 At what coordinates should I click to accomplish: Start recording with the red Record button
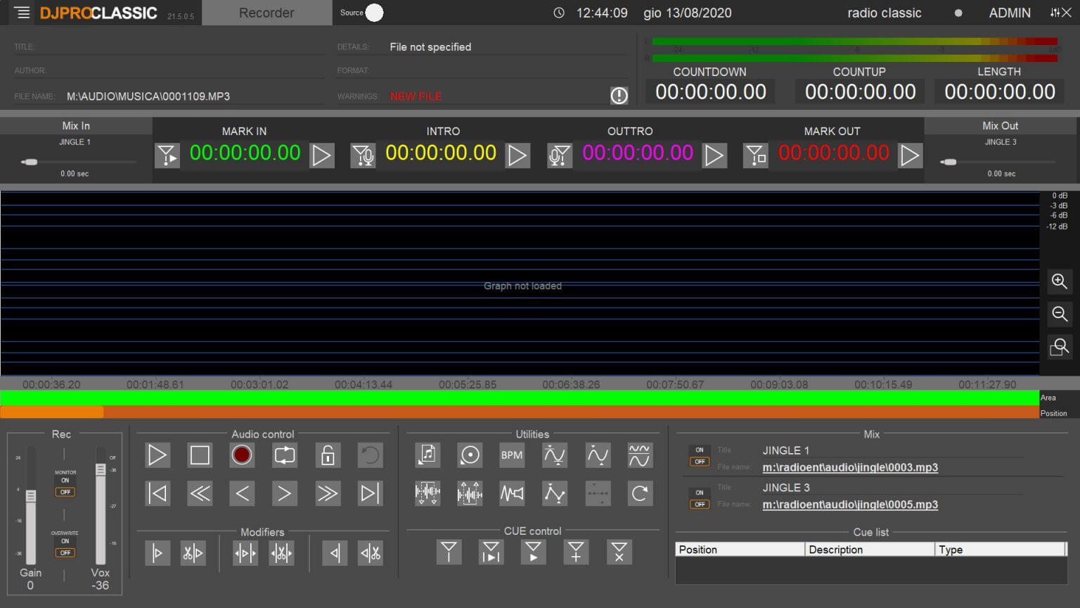click(242, 455)
